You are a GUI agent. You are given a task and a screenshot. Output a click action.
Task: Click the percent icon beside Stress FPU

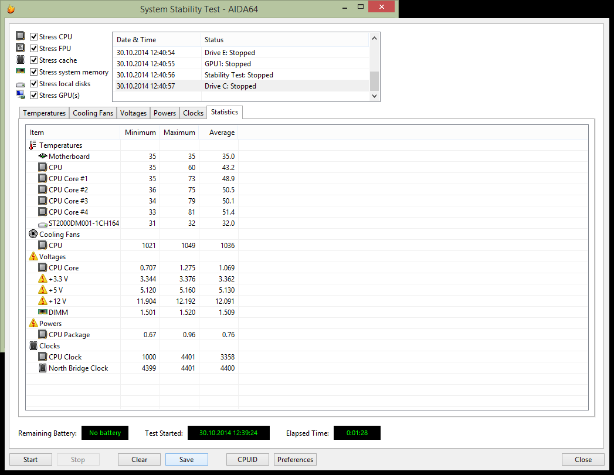[21, 48]
